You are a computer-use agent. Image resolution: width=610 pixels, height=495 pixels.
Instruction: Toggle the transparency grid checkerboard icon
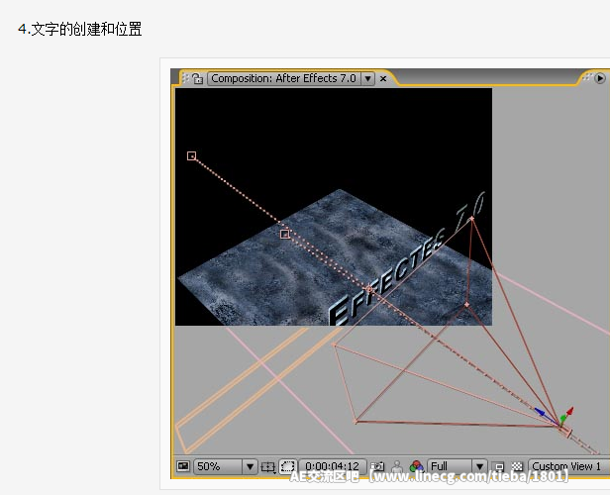point(517,466)
